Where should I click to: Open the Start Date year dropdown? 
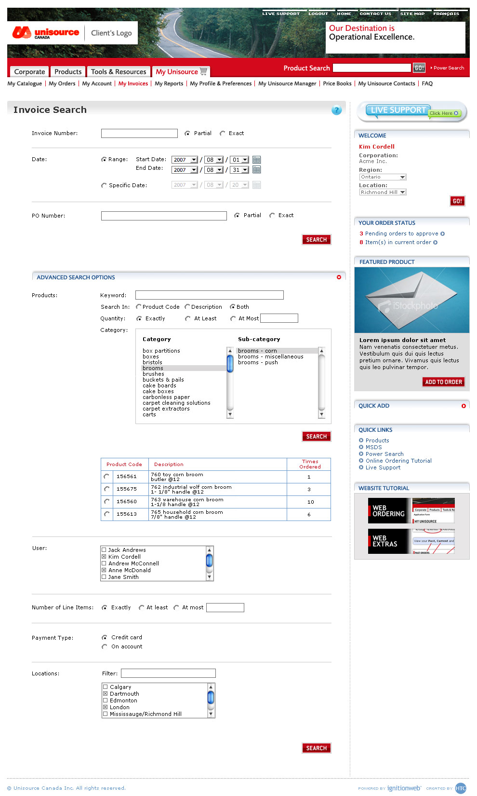185,160
